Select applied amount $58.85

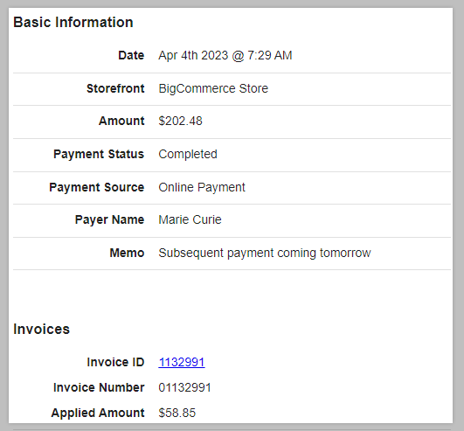[177, 413]
